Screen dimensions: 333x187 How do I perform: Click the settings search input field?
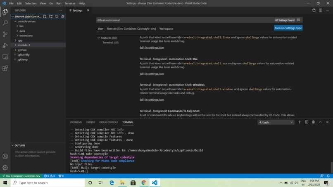coord(185,20)
